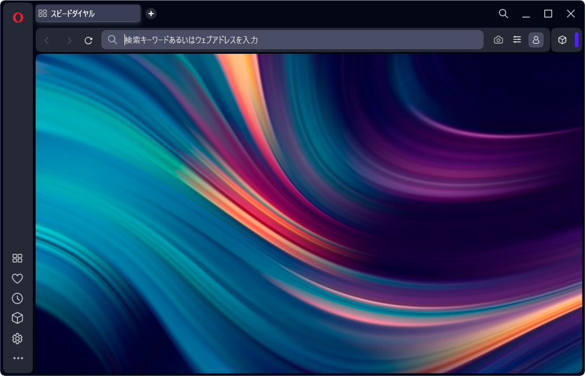This screenshot has height=376, width=585.
Task: Open Speed Dial from the sidebar
Action: (x=18, y=258)
